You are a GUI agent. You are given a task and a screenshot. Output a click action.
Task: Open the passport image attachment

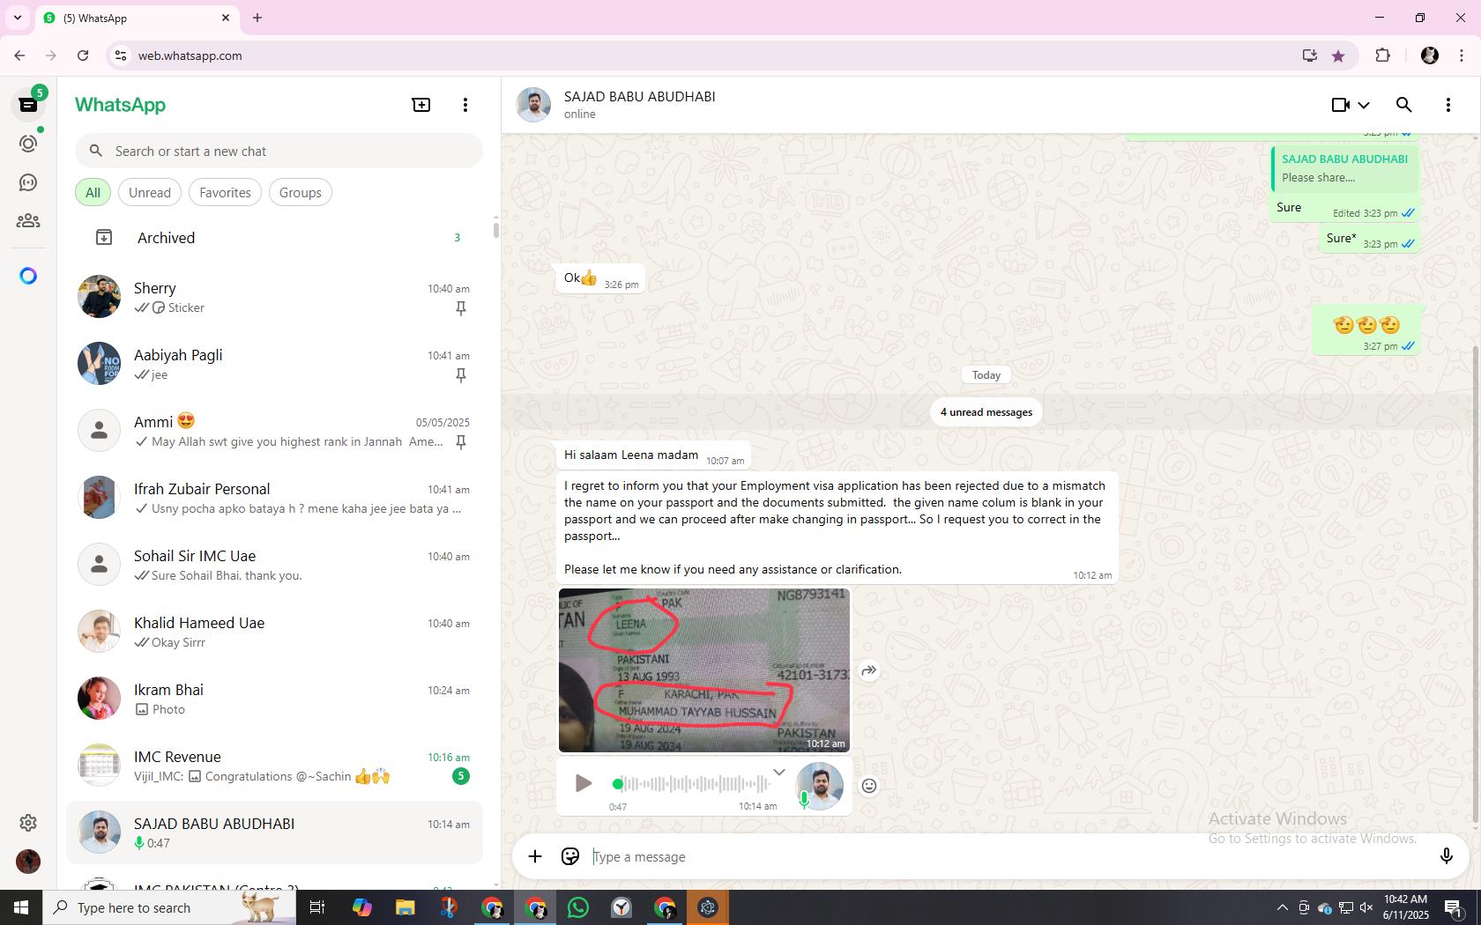pos(704,670)
